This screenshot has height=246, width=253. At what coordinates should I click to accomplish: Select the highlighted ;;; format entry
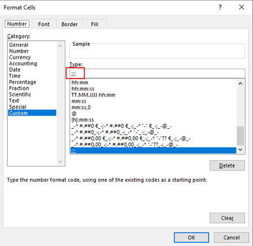pos(153,151)
